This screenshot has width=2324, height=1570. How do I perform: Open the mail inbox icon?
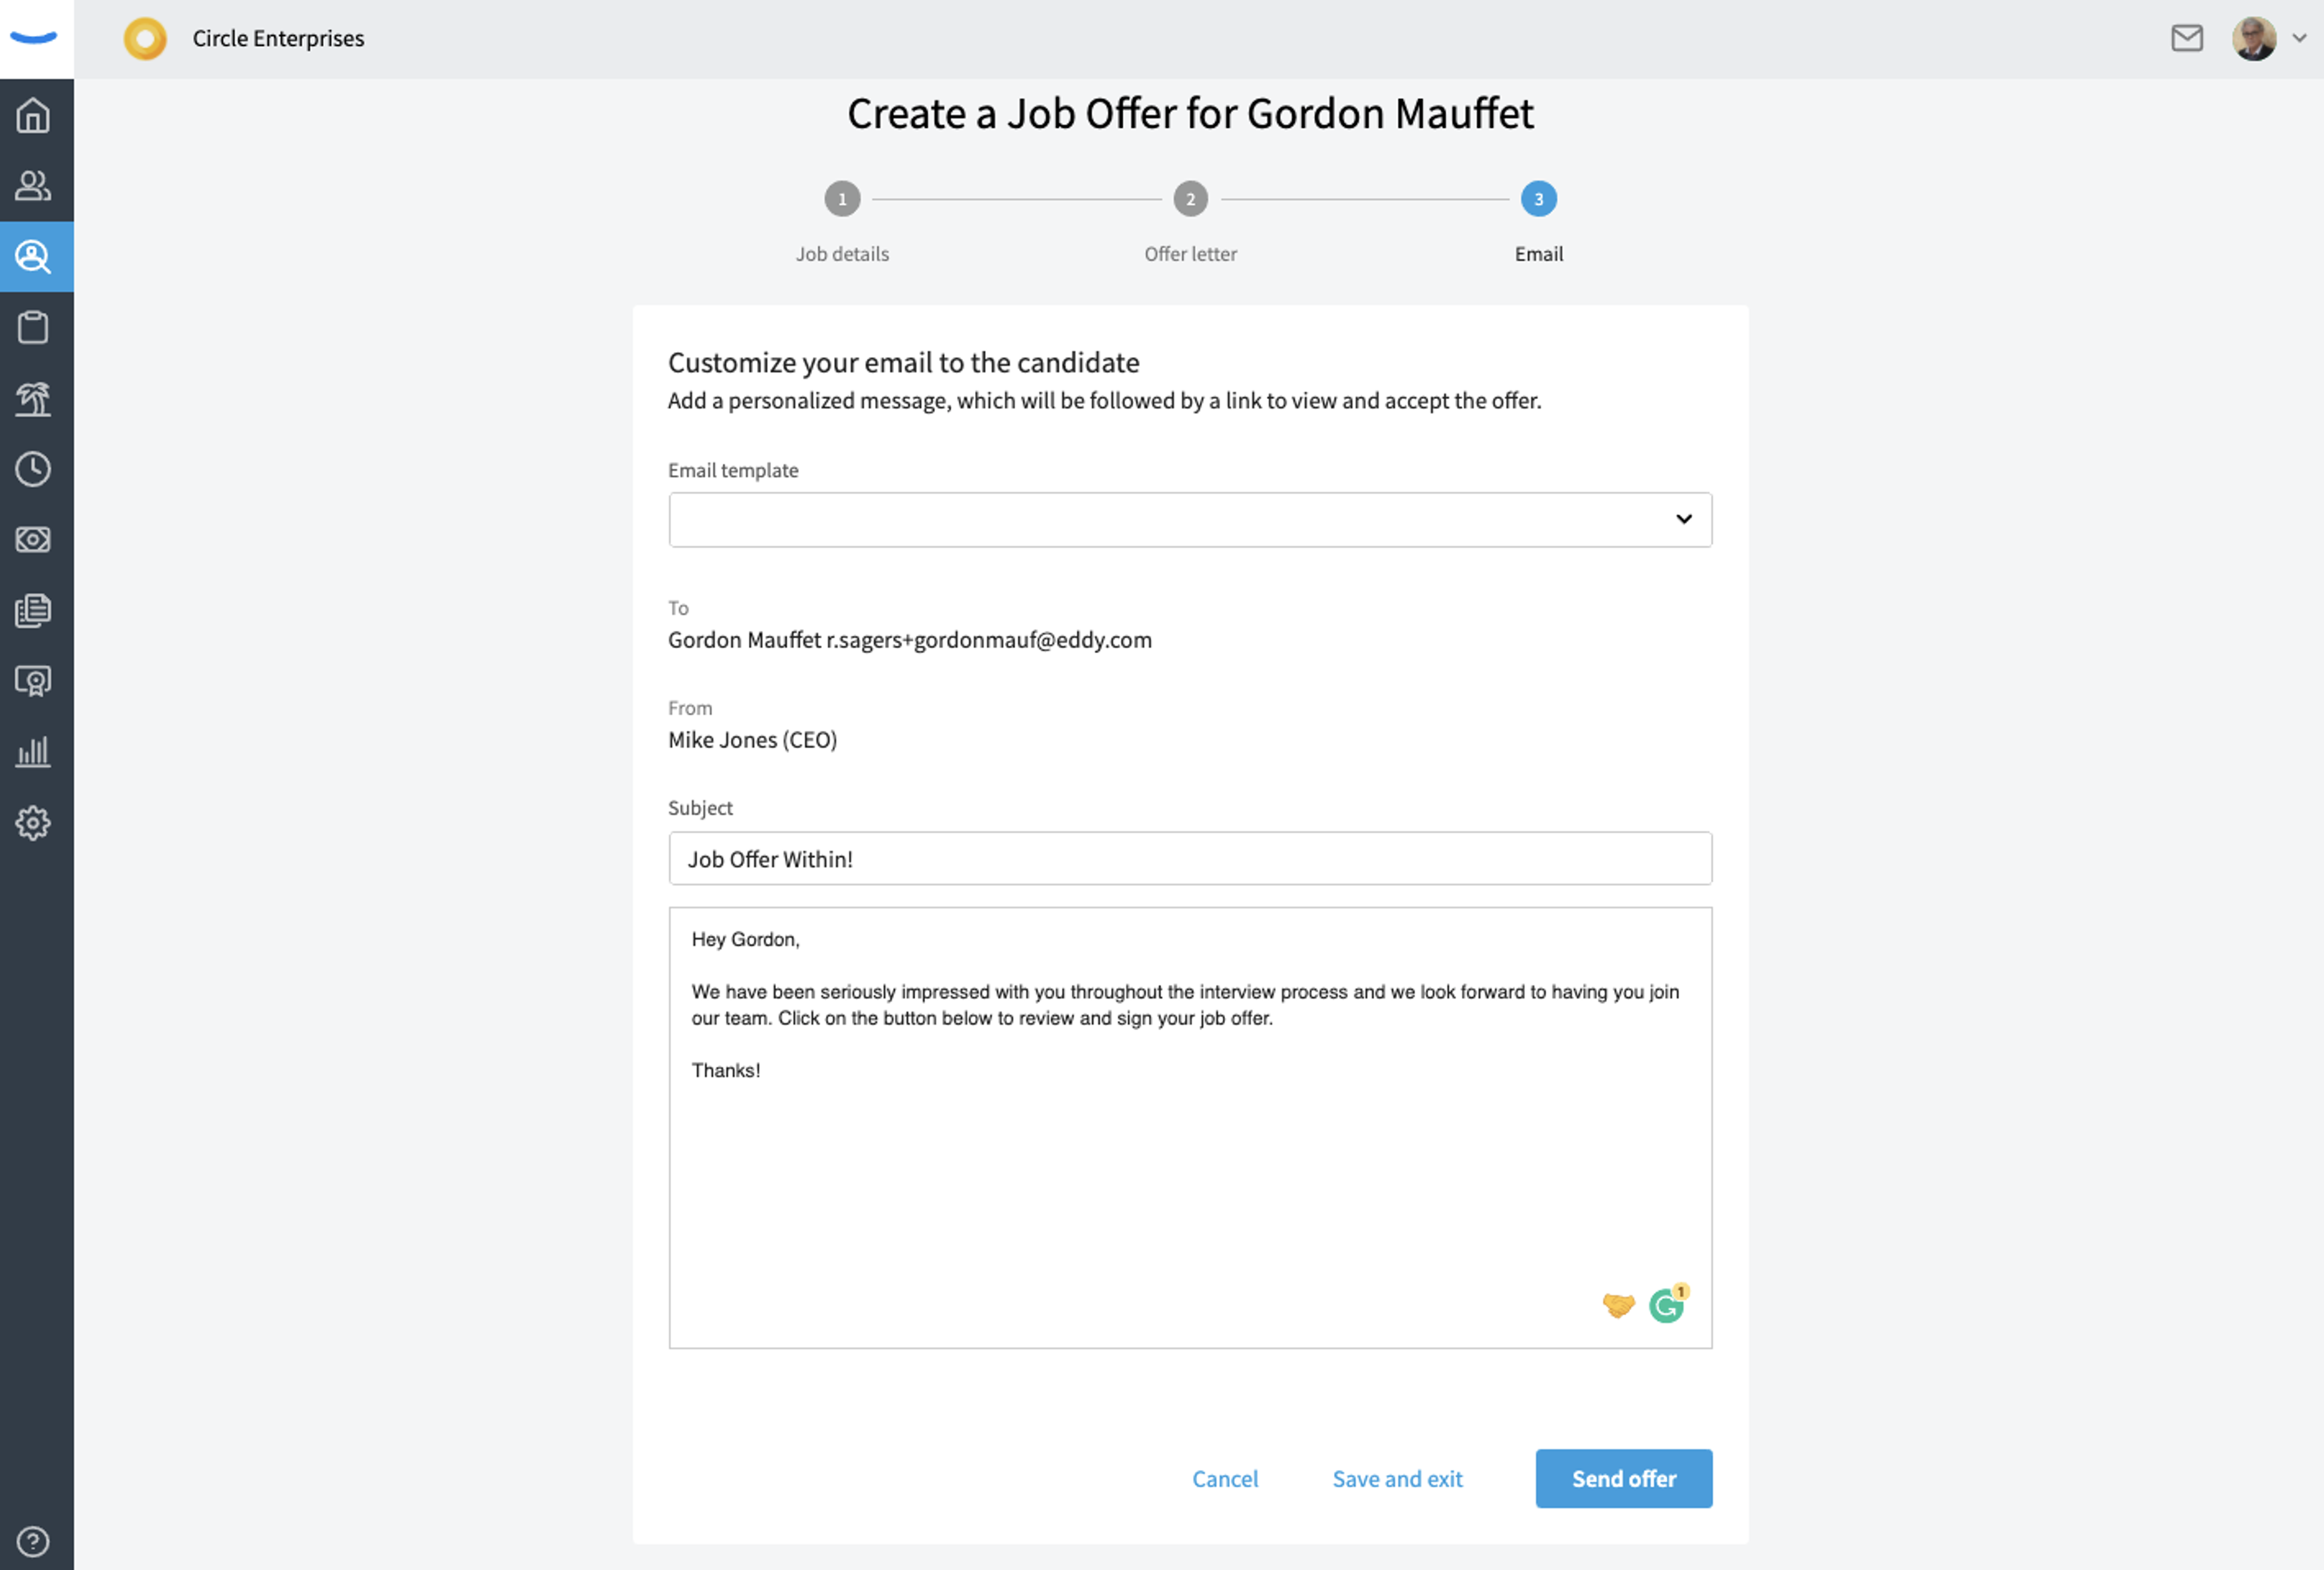2186,38
